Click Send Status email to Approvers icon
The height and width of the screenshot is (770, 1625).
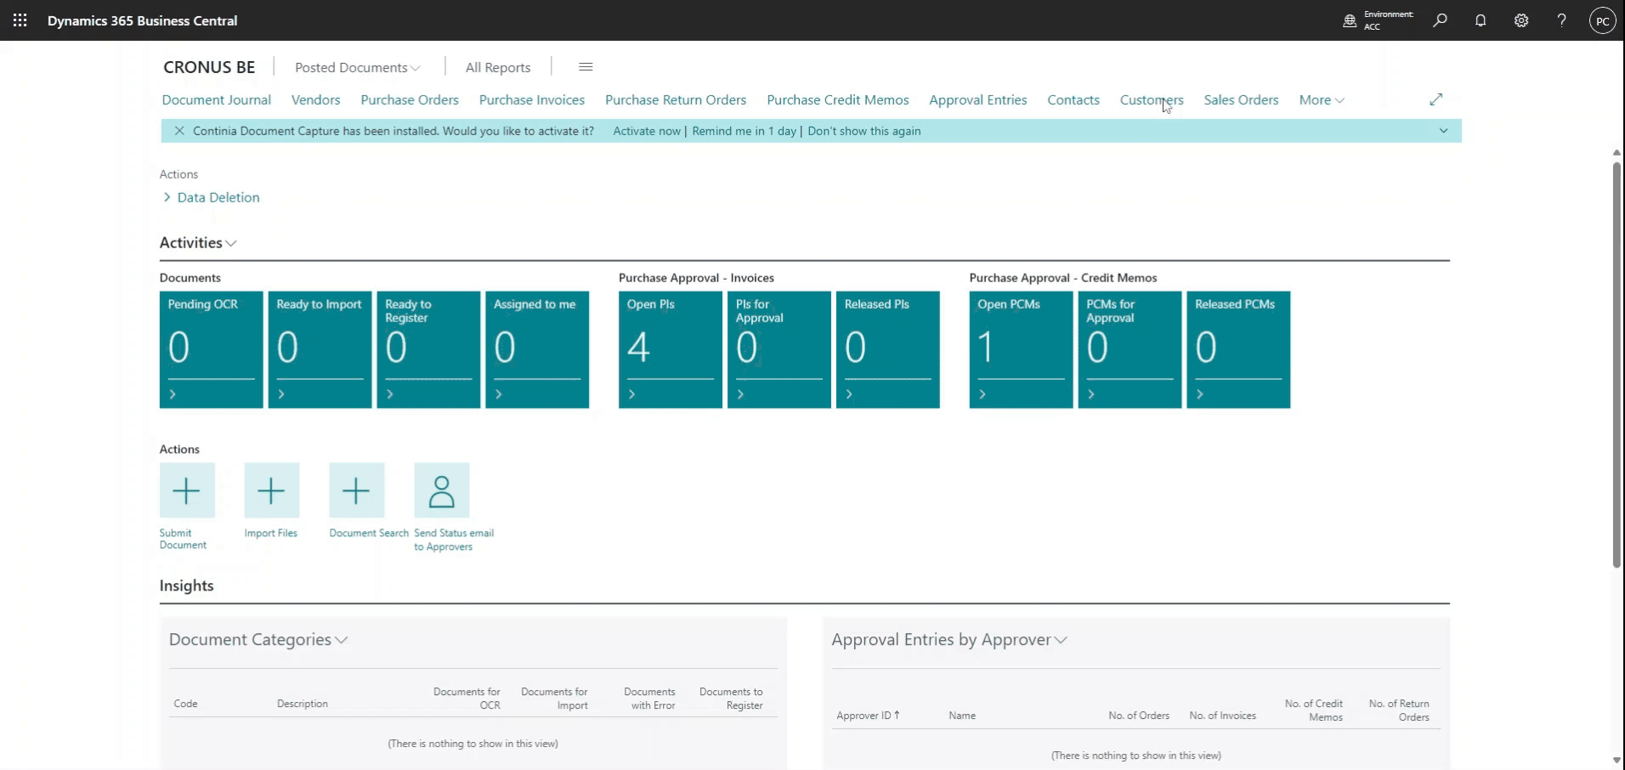(442, 490)
